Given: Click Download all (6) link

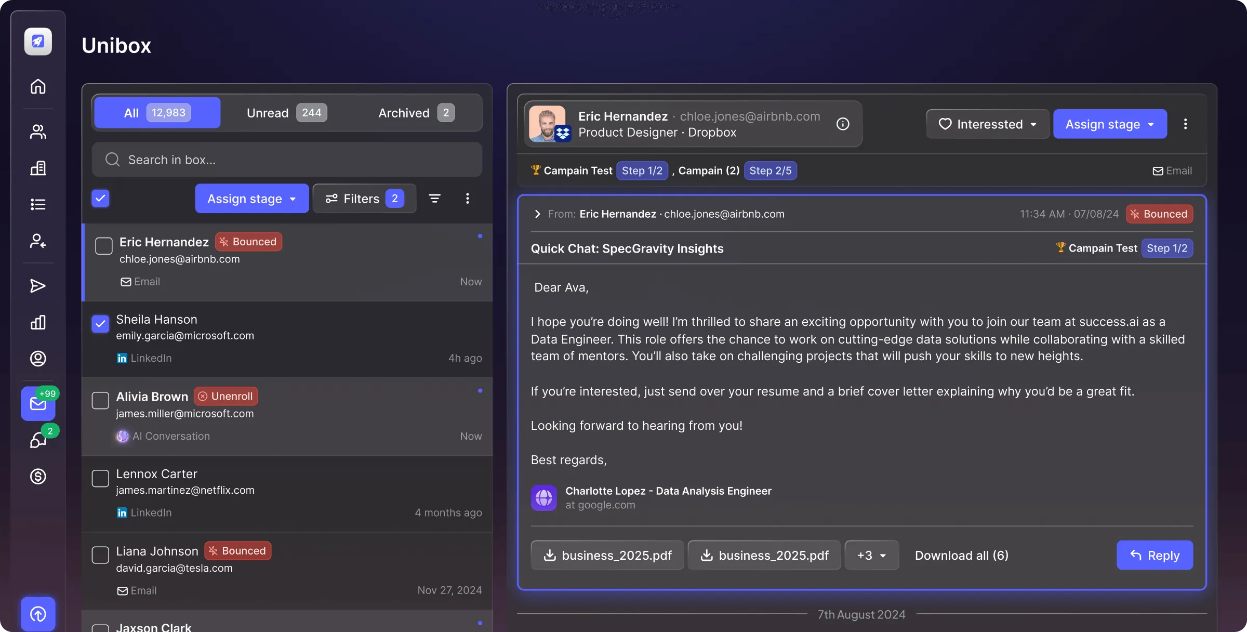Looking at the screenshot, I should click(x=961, y=555).
